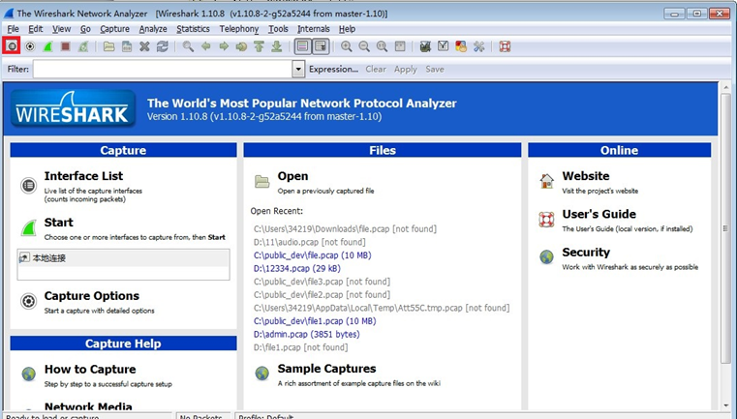Click the Expression... button
The image size is (737, 419).
click(333, 70)
